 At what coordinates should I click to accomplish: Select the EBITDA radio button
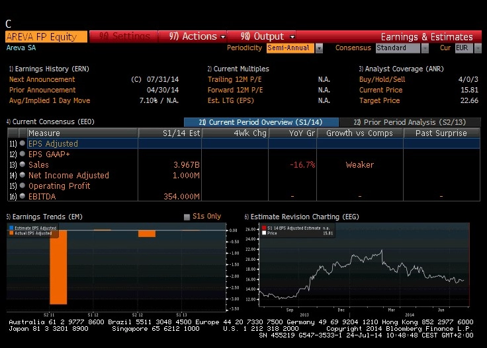pyautogui.click(x=22, y=196)
